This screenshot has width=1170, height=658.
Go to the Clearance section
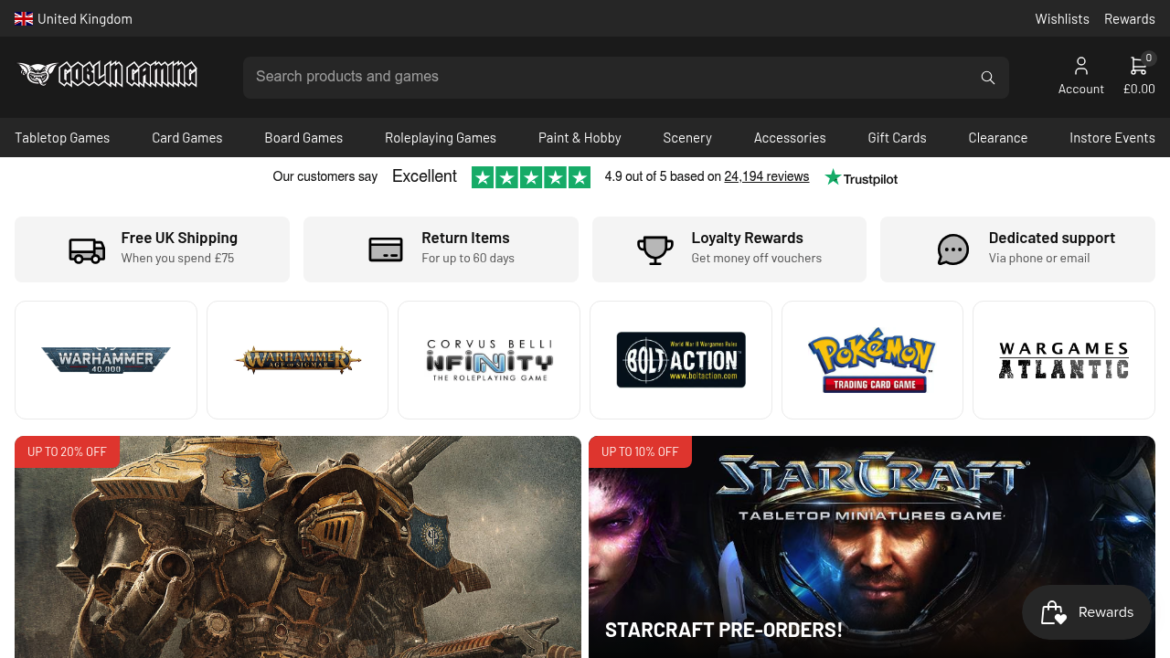tap(998, 138)
